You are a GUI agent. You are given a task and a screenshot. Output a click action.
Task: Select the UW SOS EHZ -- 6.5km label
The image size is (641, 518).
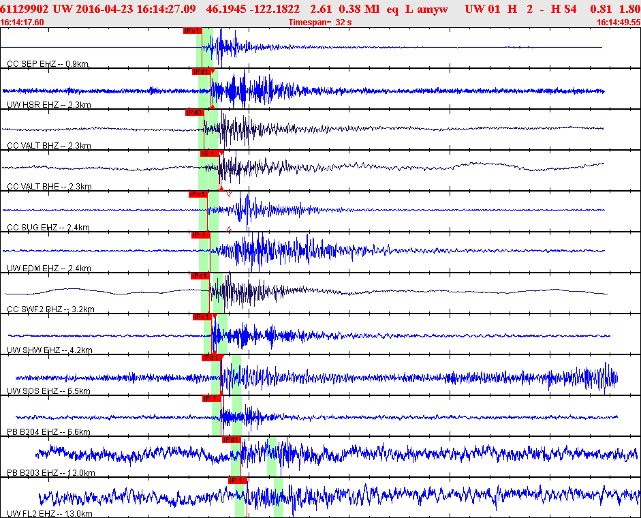pos(48,391)
